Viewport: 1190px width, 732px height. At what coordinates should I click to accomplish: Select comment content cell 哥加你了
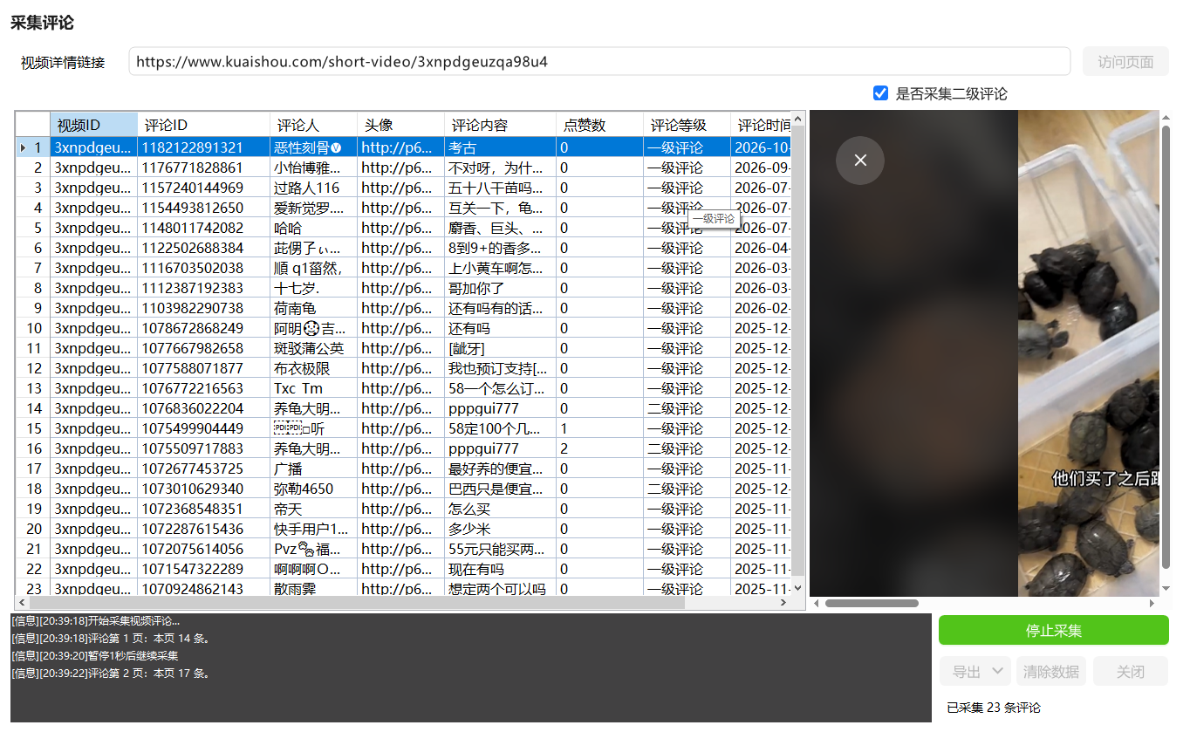tap(500, 288)
